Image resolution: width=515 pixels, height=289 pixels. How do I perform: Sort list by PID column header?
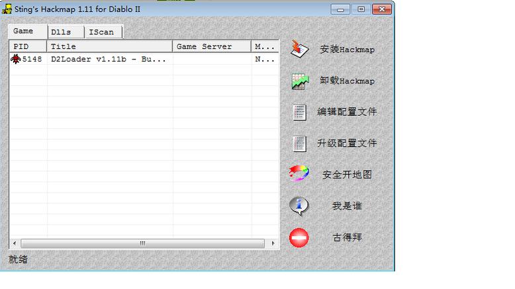27,47
